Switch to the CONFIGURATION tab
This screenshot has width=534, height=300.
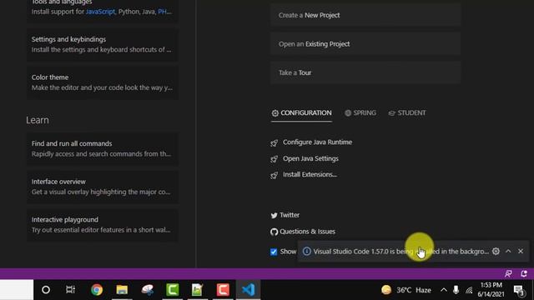[301, 113]
